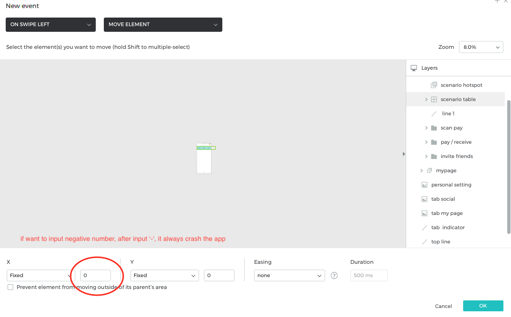Click the scenario table grid icon
The width and height of the screenshot is (511, 317).
433,99
